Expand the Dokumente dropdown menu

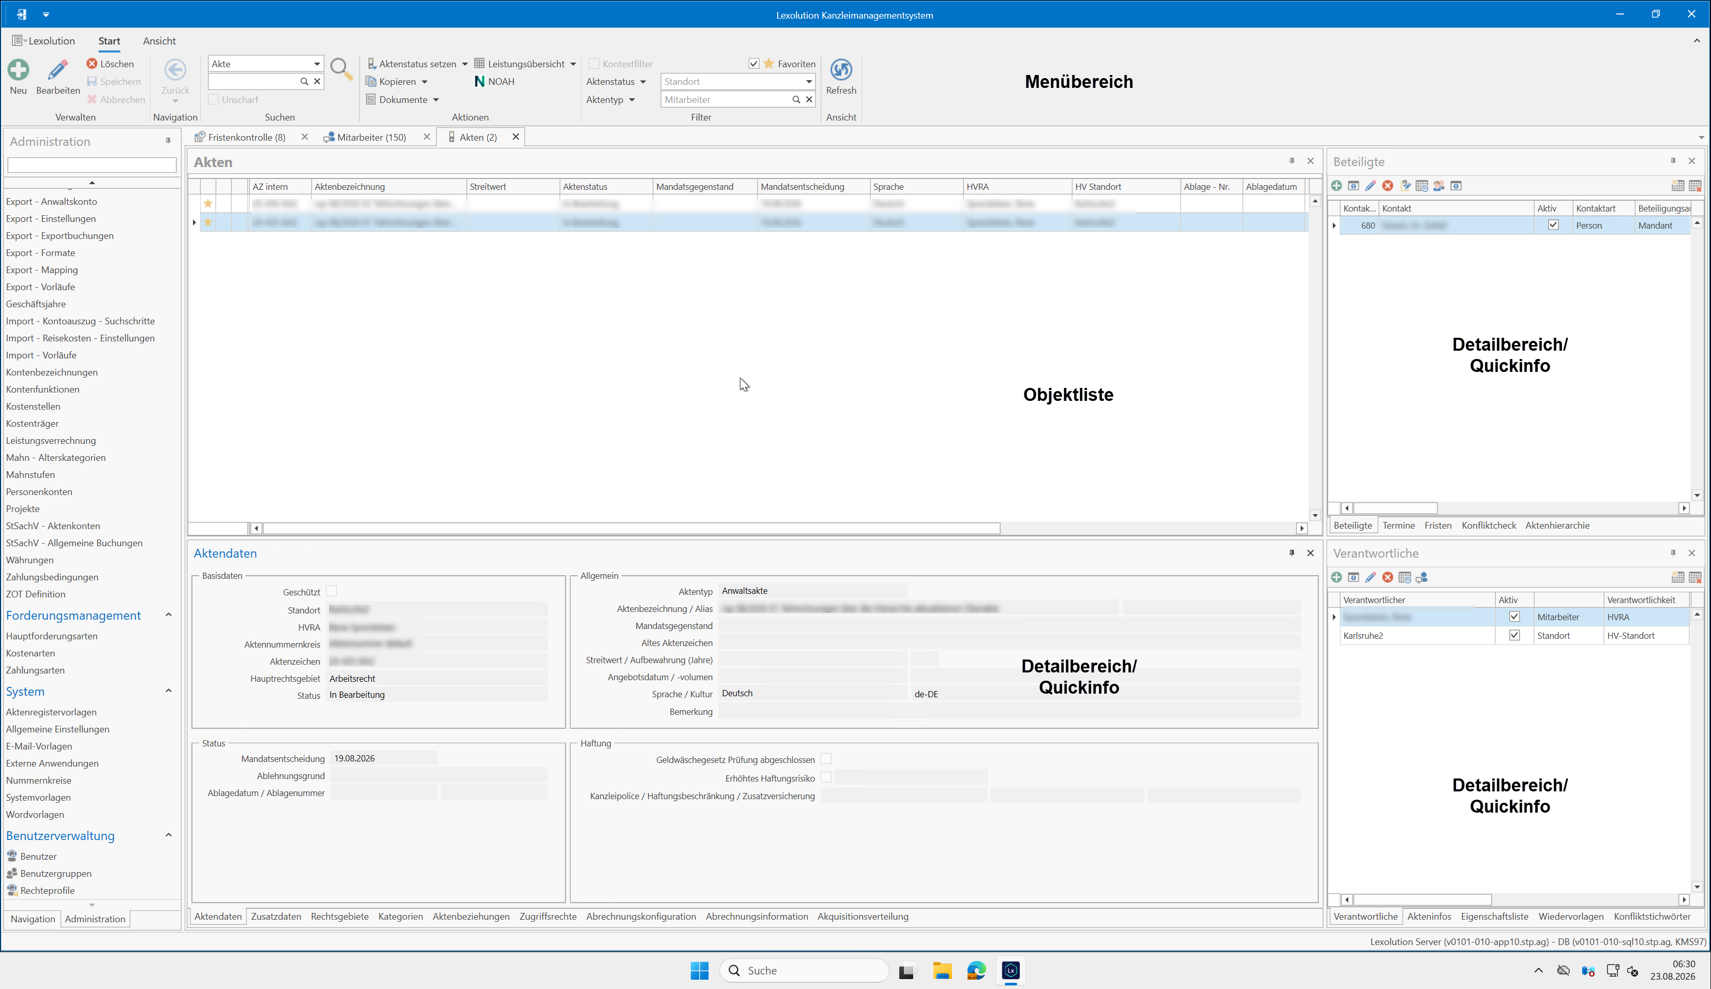click(436, 100)
